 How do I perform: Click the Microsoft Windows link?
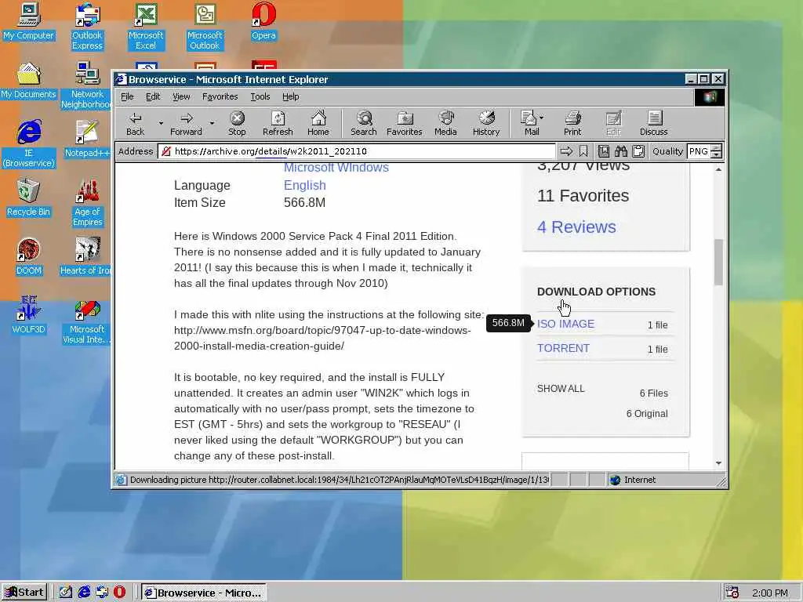[x=336, y=168]
